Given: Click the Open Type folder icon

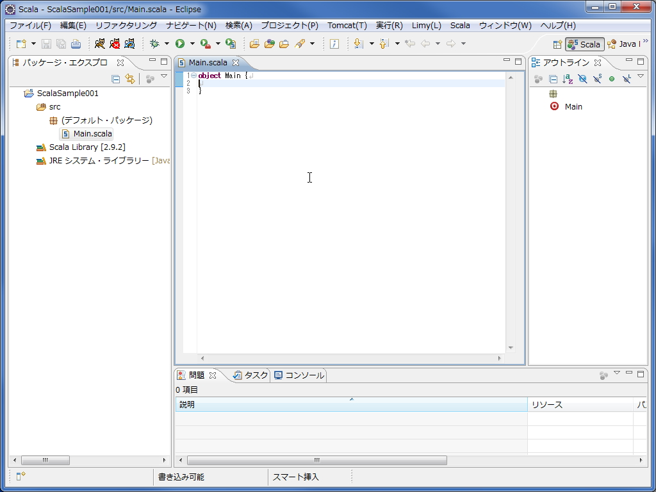Looking at the screenshot, I should [270, 44].
